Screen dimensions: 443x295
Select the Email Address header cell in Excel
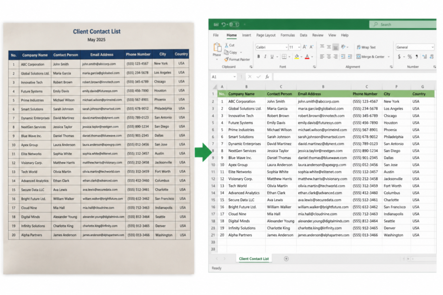coord(324,94)
